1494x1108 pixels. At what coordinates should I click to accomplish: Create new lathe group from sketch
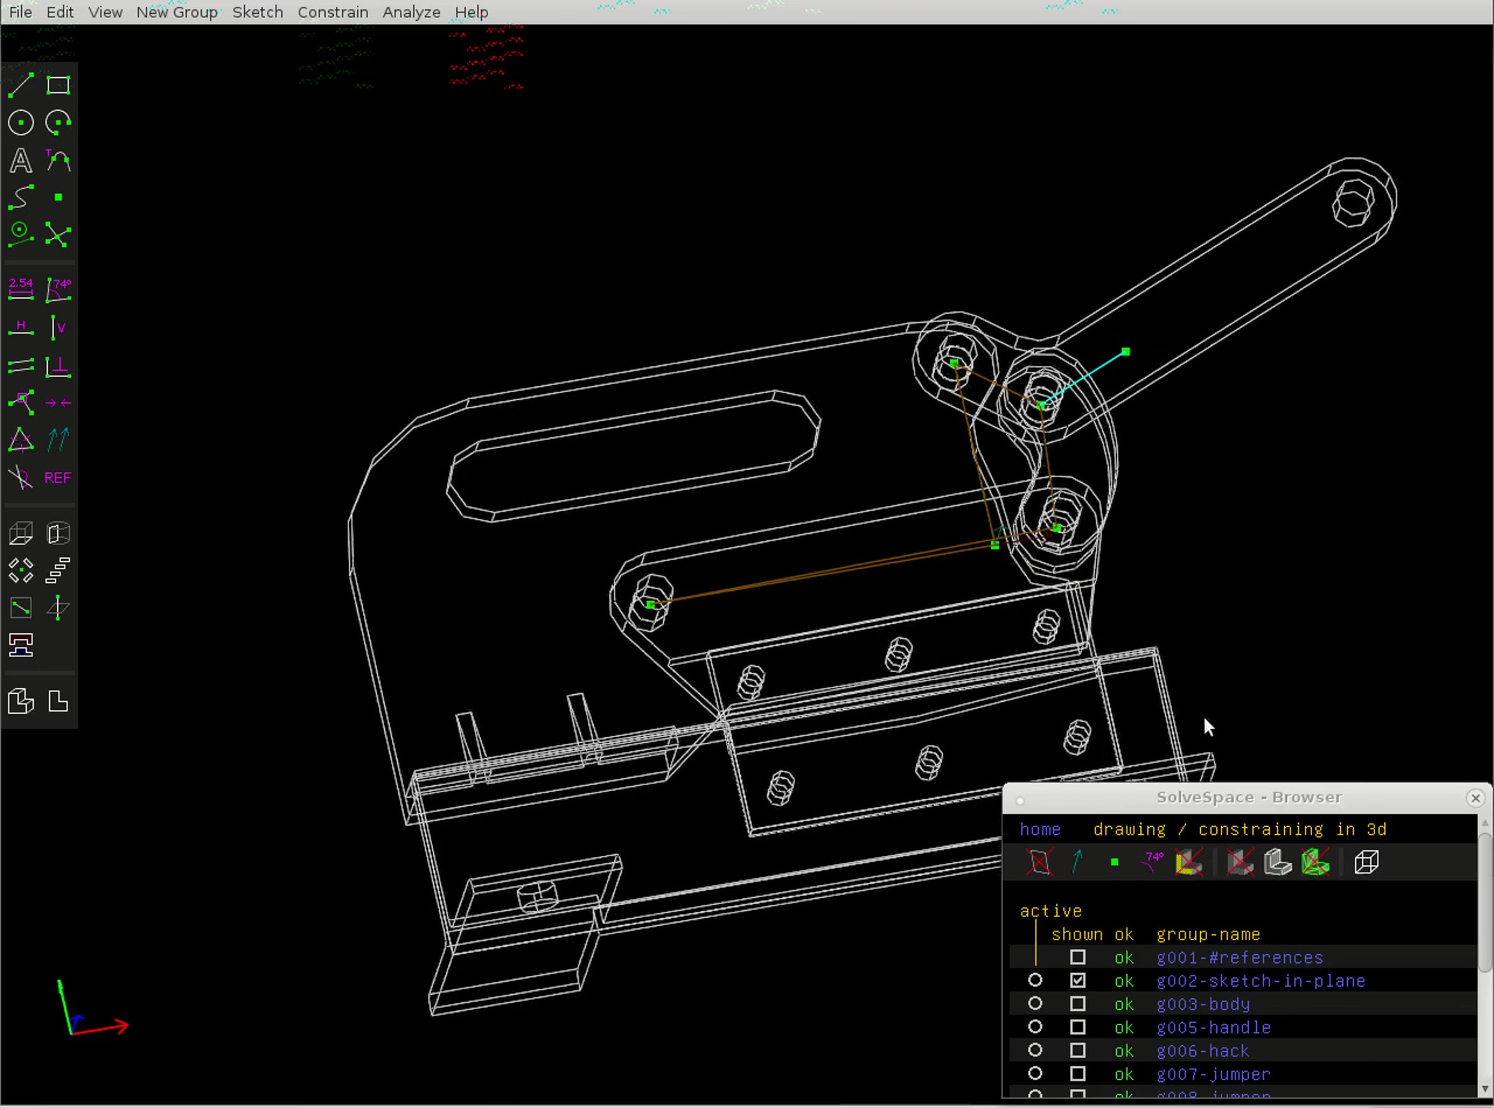pos(59,533)
